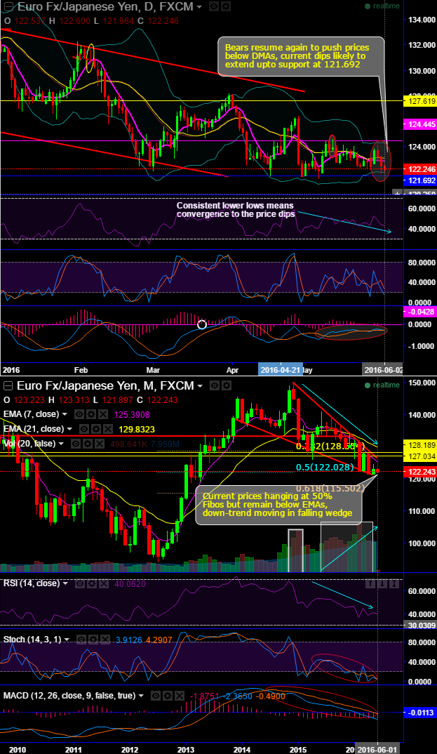Image resolution: width=437 pixels, height=754 pixels.
Task: Click the EMA 21 value 129.8323
Action: pyautogui.click(x=137, y=429)
